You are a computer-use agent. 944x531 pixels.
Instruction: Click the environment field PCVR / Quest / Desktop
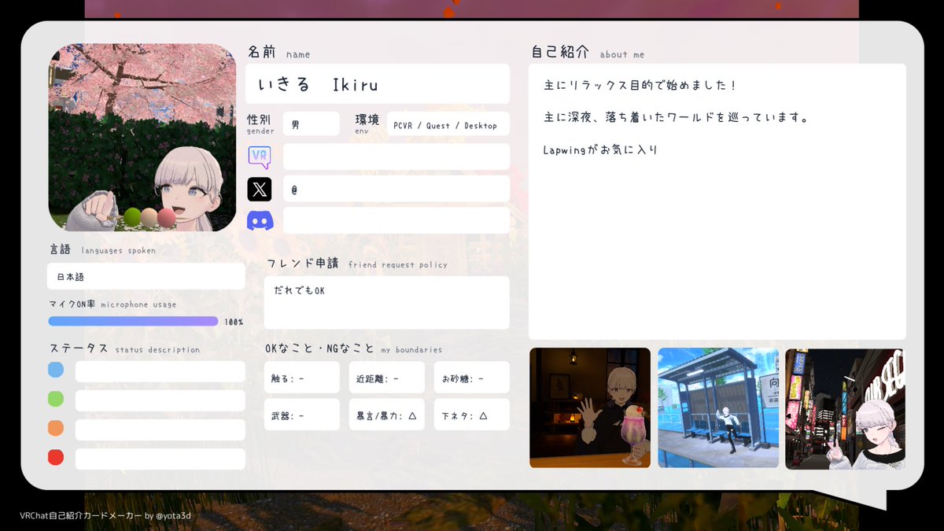448,124
